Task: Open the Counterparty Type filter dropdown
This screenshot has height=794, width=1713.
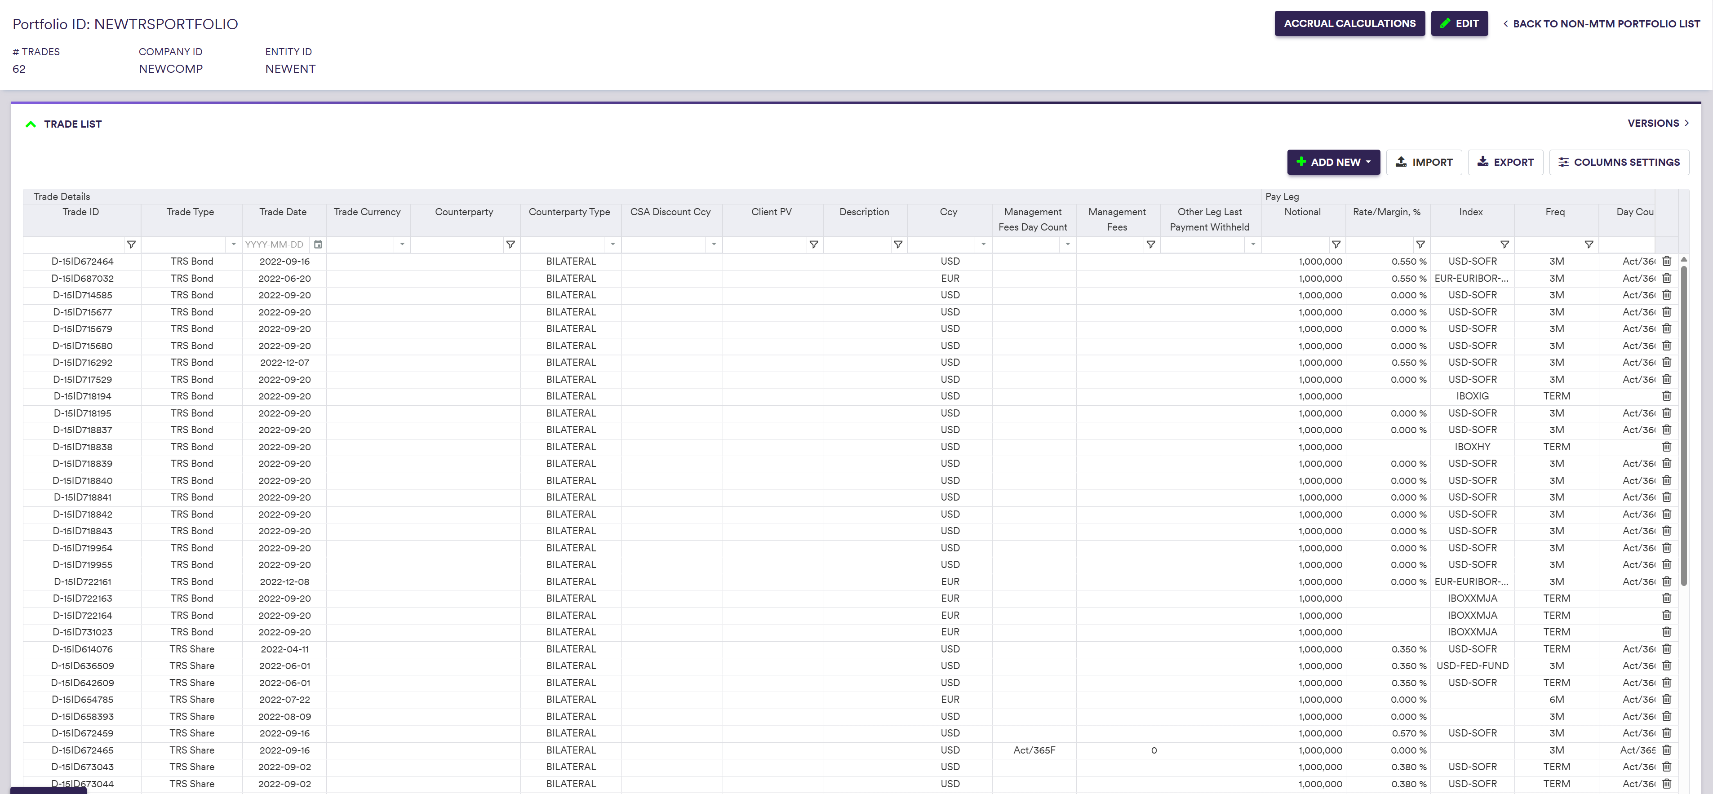Action: 612,245
